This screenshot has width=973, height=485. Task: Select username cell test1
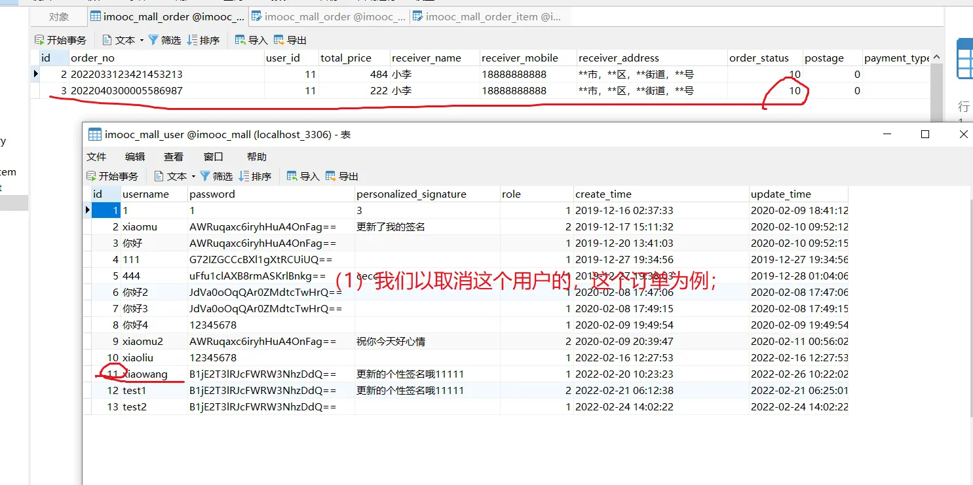pyautogui.click(x=154, y=391)
